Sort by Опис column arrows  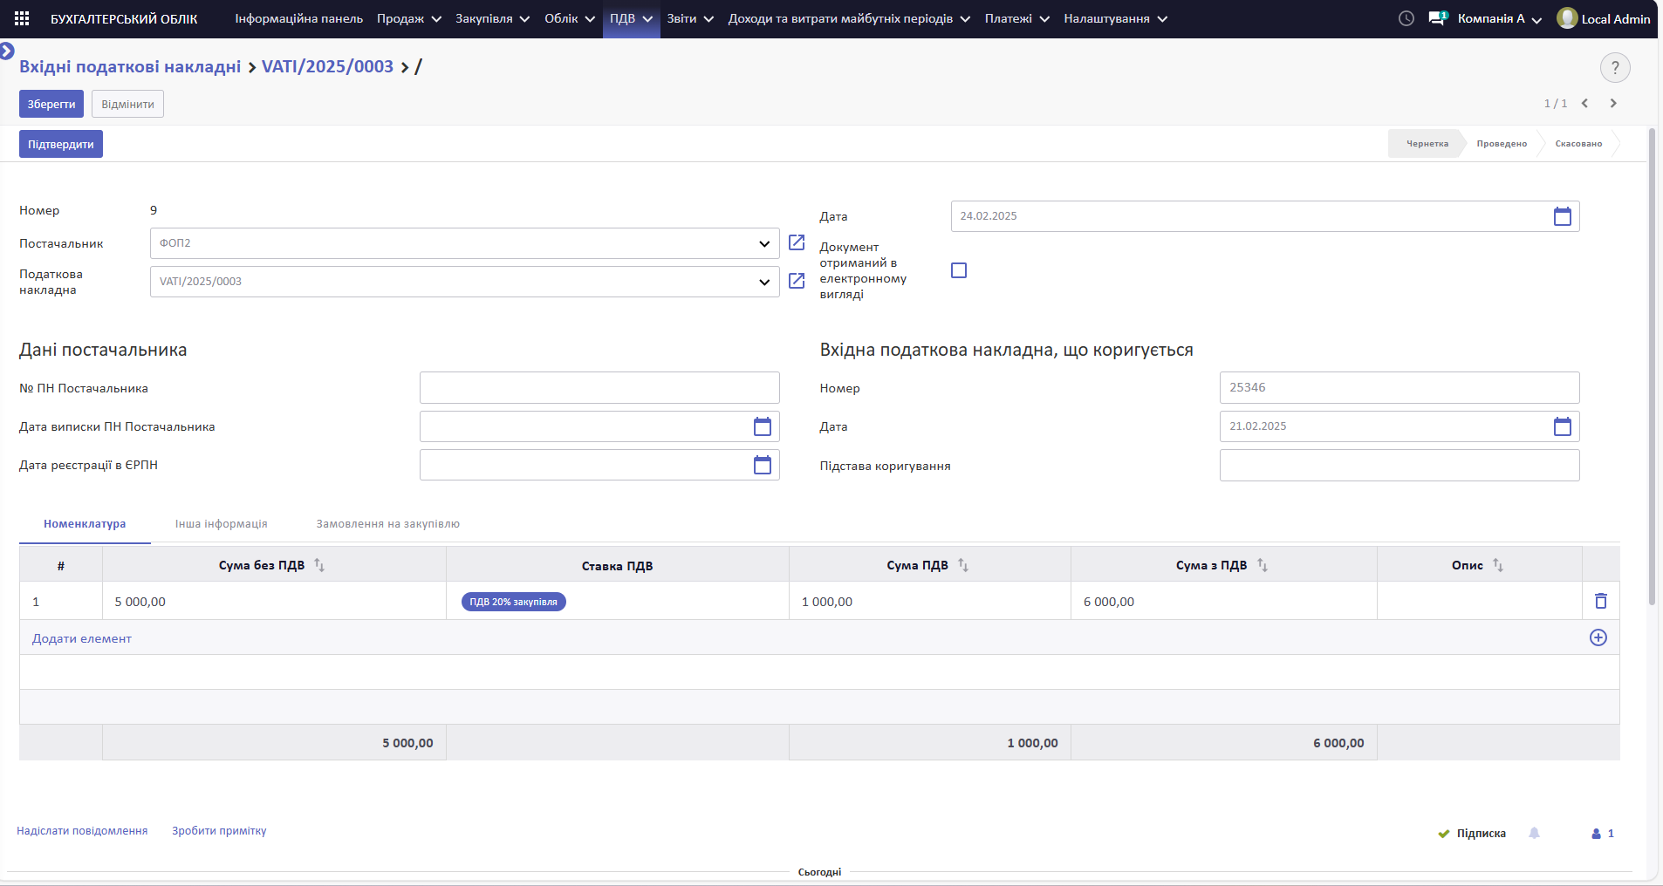coord(1498,565)
